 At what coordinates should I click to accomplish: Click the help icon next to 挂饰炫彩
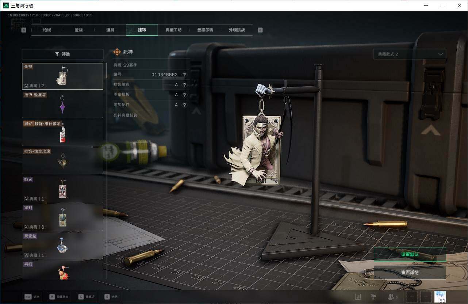[x=184, y=84]
